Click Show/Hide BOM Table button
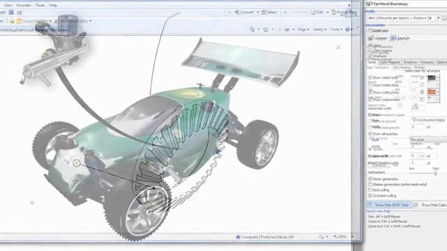Screen dimensions: 447x251 [x=389, y=204]
